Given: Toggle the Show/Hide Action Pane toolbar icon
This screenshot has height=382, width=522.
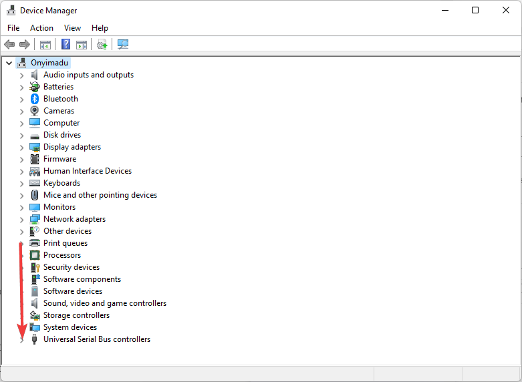Looking at the screenshot, I should pyautogui.click(x=82, y=44).
